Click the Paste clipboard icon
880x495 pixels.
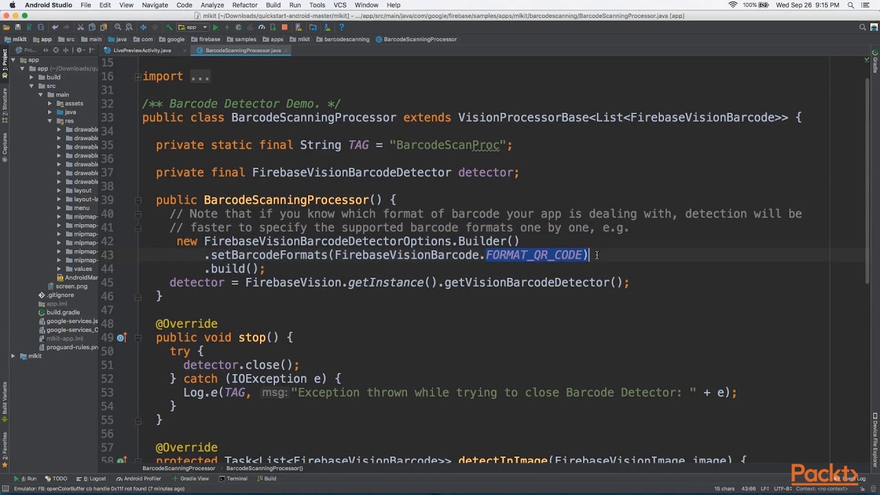pyautogui.click(x=103, y=27)
